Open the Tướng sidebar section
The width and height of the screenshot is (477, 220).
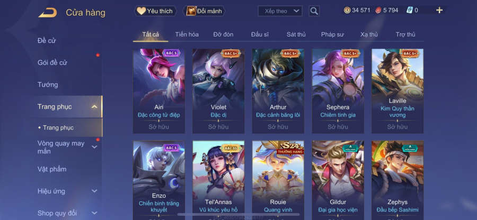[48, 85]
